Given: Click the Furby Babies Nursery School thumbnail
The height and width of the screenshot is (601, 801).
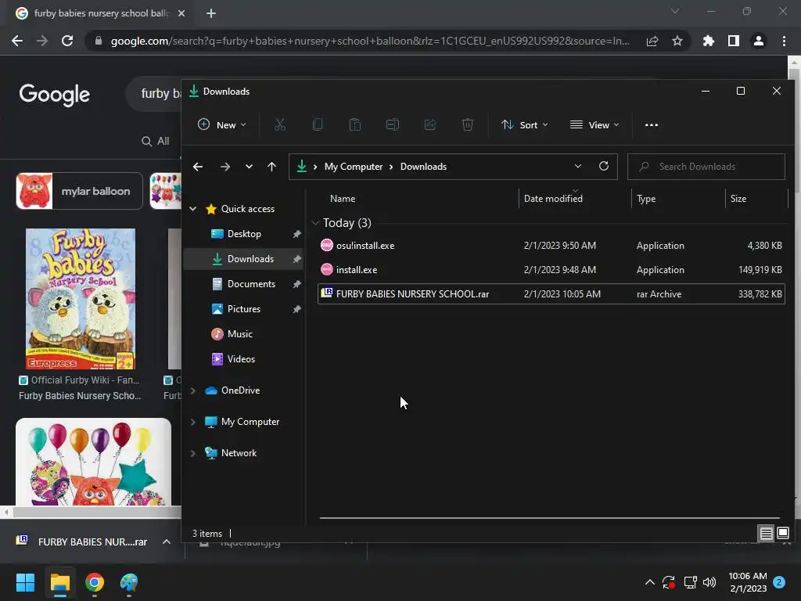Looking at the screenshot, I should point(81,299).
